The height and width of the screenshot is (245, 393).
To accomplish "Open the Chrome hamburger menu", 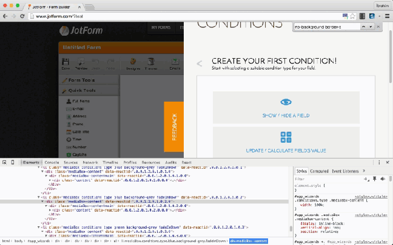I will (x=387, y=16).
